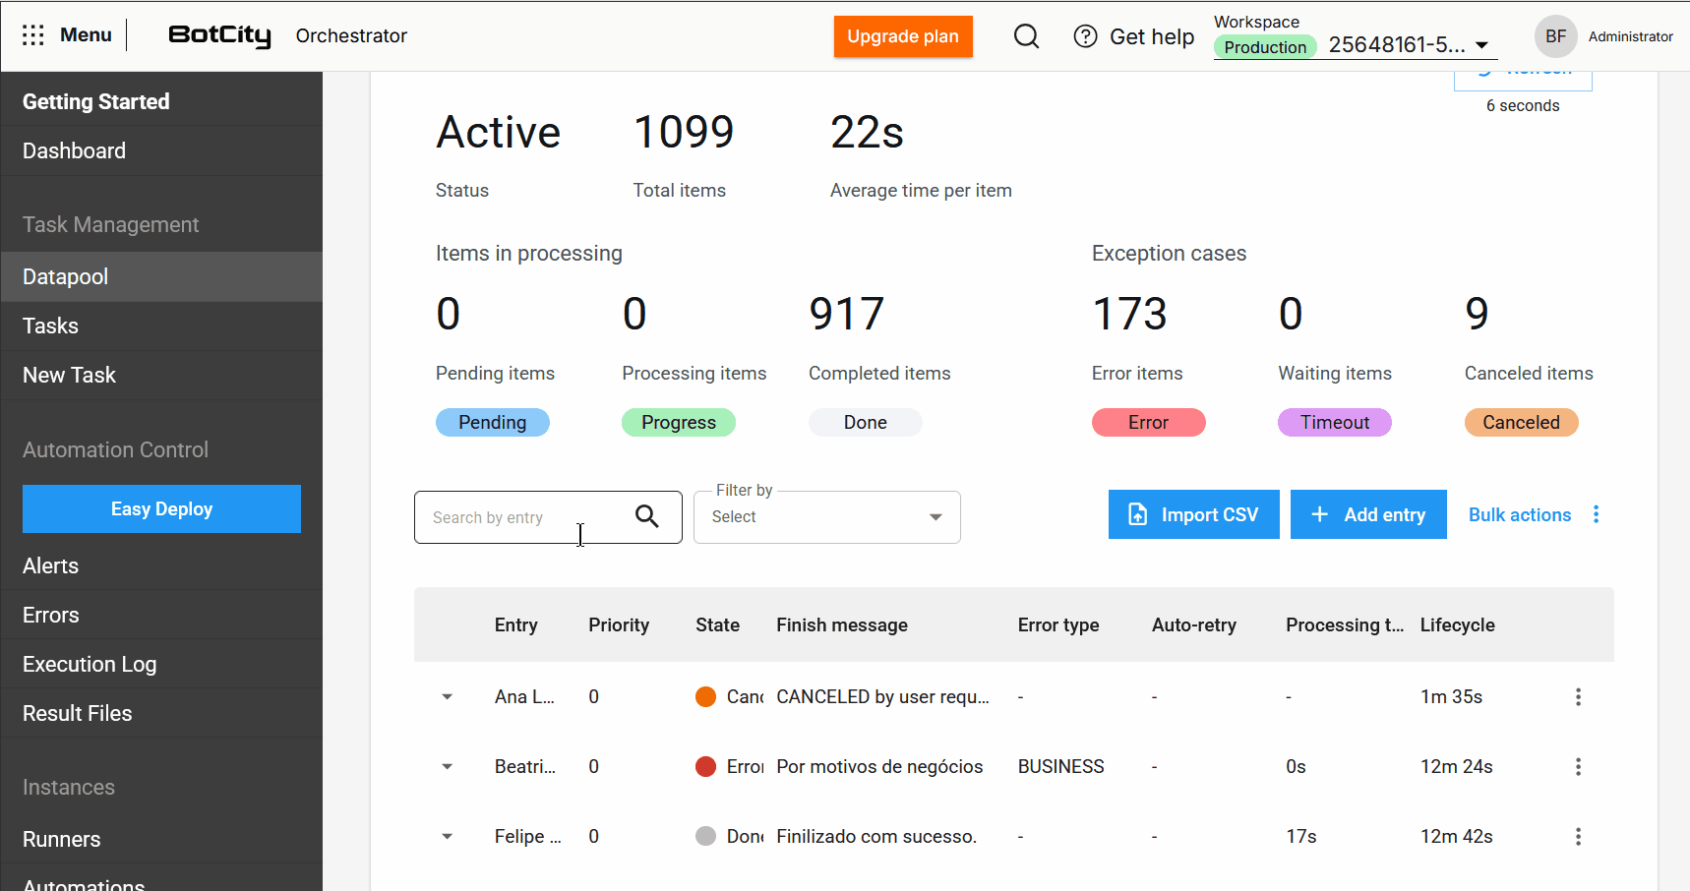Screen dimensions: 1690x891
Task: Toggle the Pending status filter chip
Action: click(x=492, y=423)
